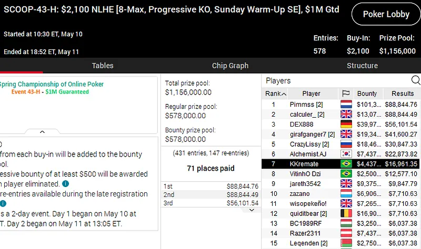Click the Netherlands flag beside Pimmss
This screenshot has height=249, width=421.
(346, 104)
